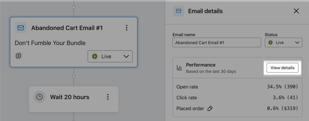Select the "Don't Fumble Your Bundle" subject line

pos(50,43)
